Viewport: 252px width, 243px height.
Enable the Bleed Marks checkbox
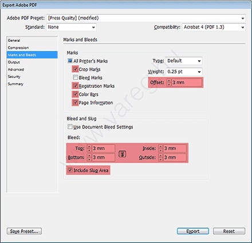coord(76,77)
